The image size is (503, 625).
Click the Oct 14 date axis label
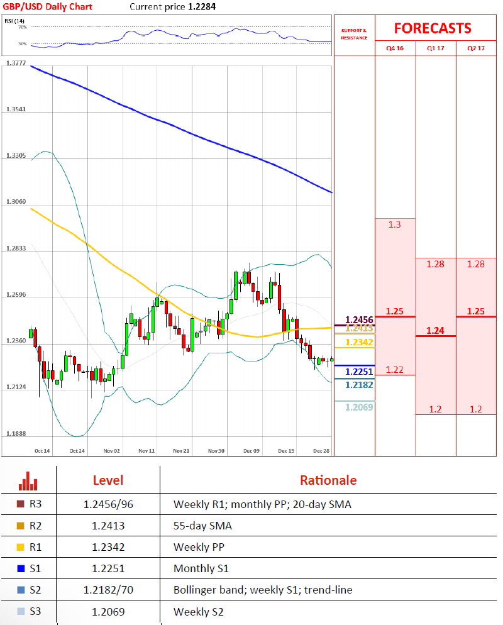pos(42,451)
